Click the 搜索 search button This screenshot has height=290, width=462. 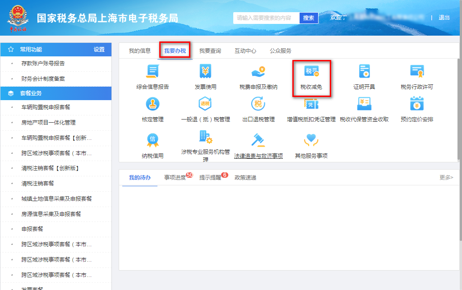[x=309, y=18]
